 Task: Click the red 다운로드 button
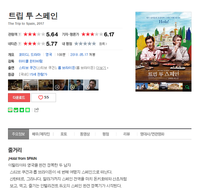pyautogui.click(x=19, y=97)
